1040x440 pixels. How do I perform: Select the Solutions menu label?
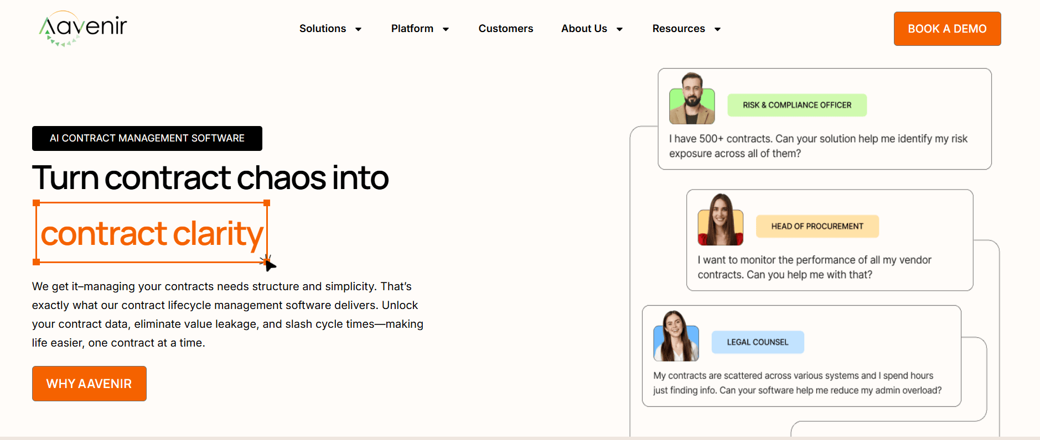(322, 29)
